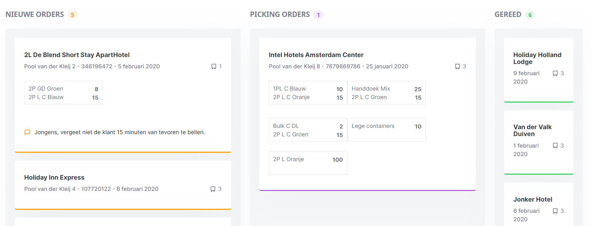Click comment icon on Holiday Inn Express card
The height and width of the screenshot is (226, 592).
(x=213, y=189)
